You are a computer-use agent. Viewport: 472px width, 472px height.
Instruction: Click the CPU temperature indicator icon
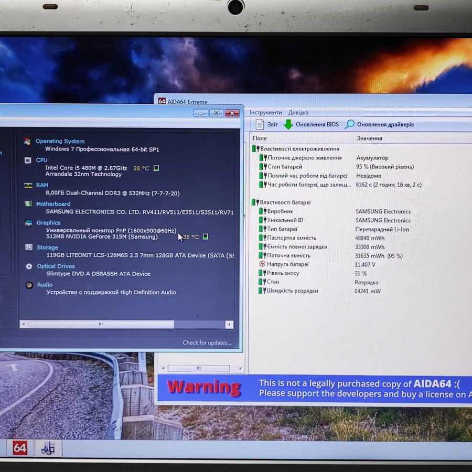point(156,168)
